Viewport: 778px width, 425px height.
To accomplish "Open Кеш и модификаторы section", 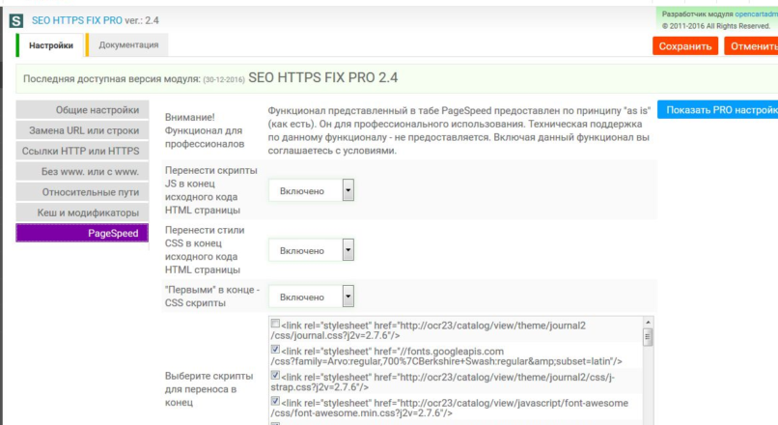I will [82, 212].
